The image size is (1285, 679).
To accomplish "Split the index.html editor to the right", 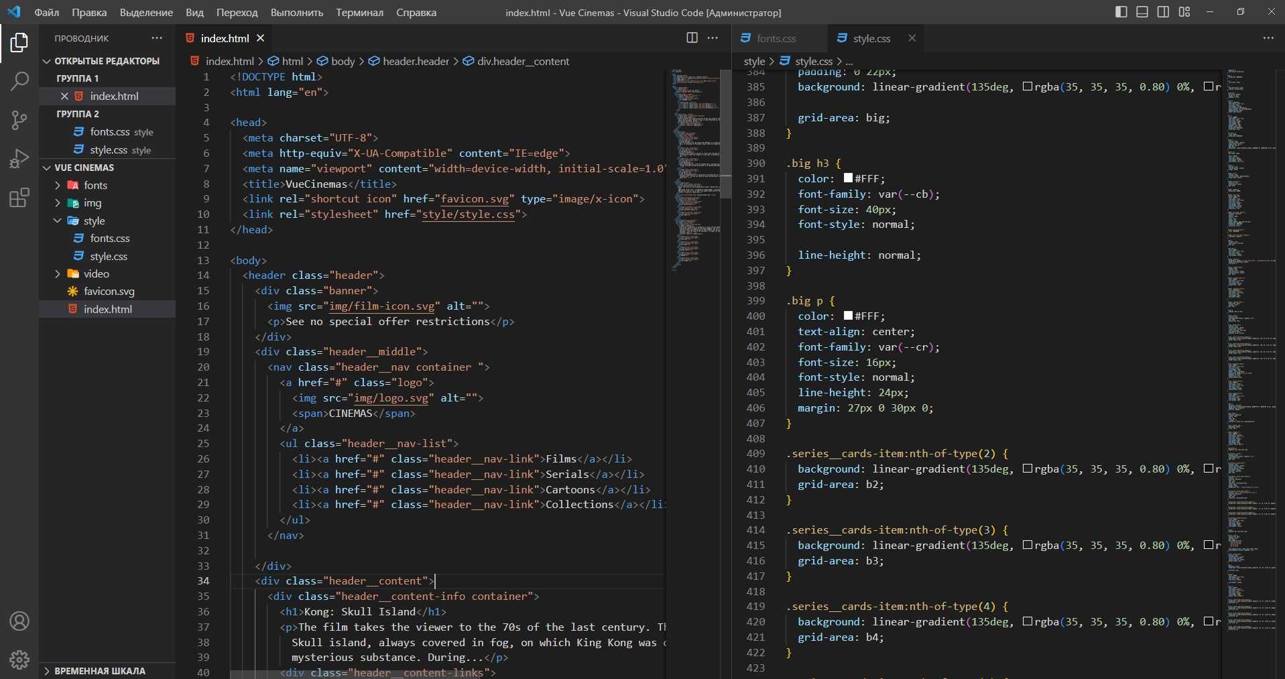I will point(692,38).
